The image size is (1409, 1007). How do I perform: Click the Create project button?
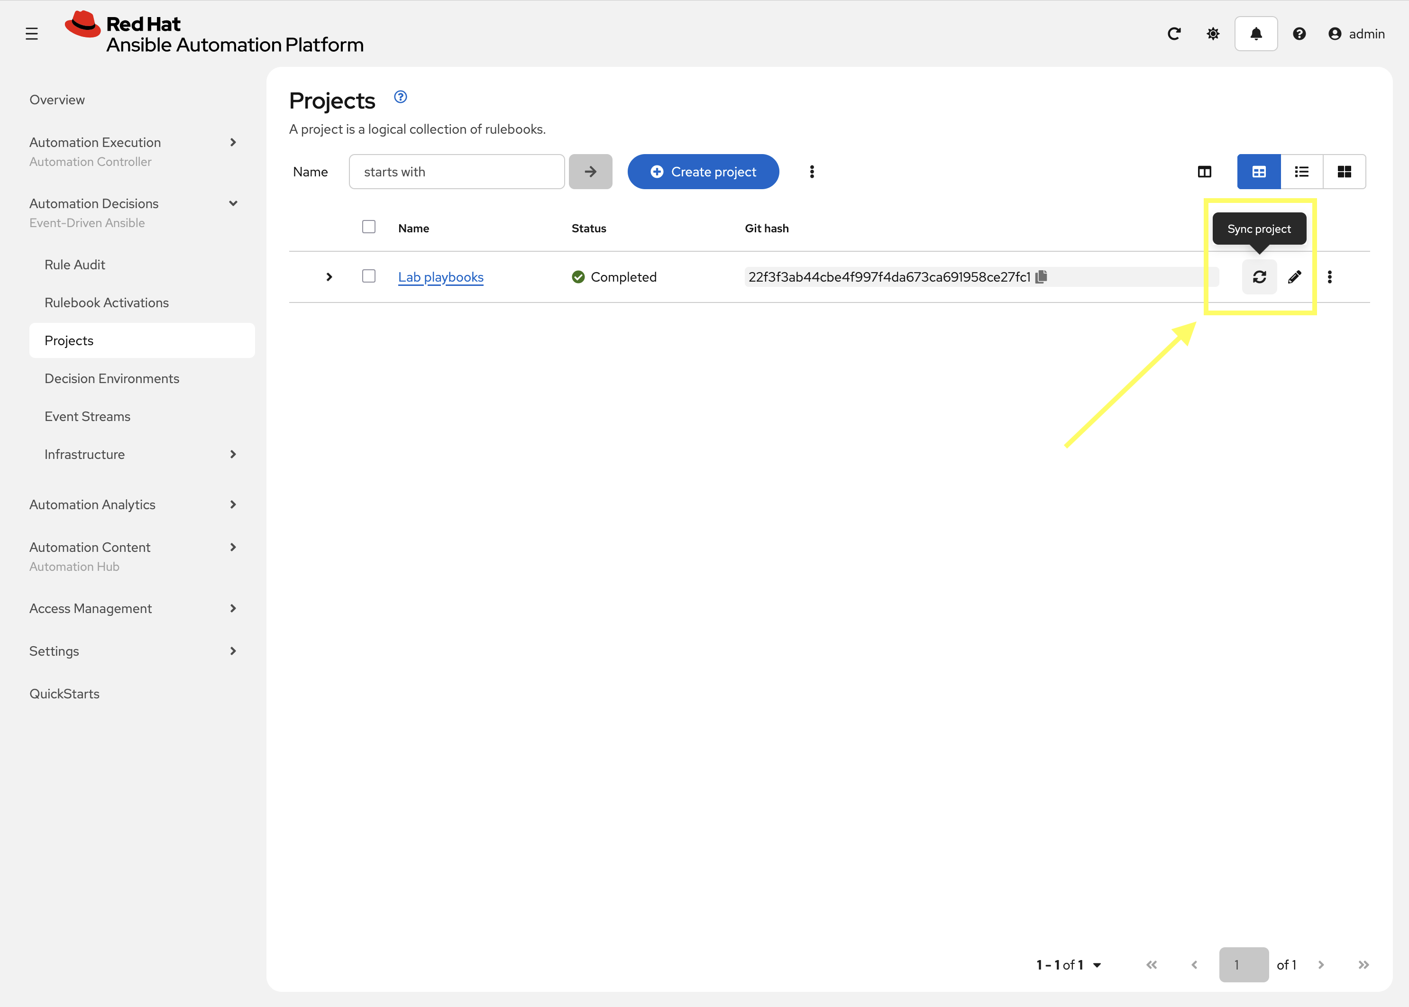tap(703, 172)
